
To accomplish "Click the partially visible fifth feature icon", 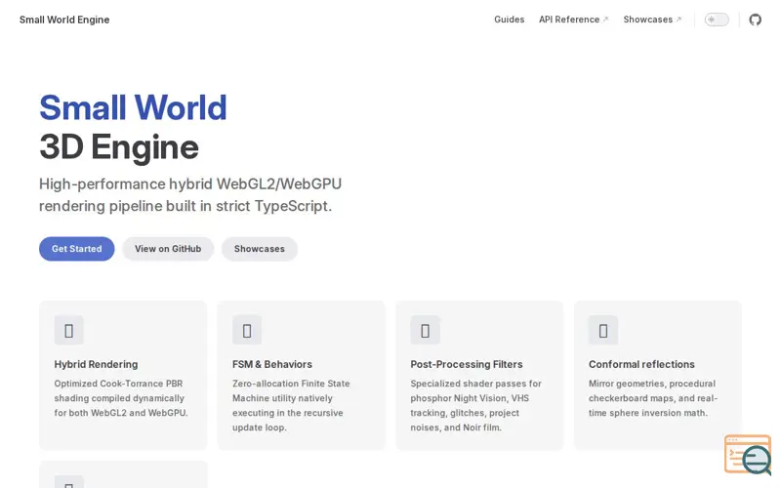I will pyautogui.click(x=68, y=482).
